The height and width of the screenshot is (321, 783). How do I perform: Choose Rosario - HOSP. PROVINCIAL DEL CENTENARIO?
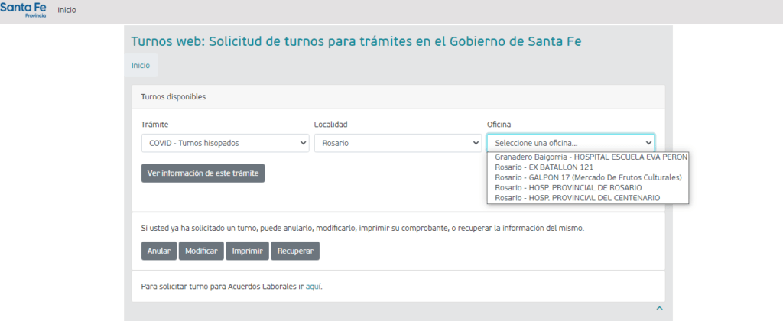click(x=577, y=198)
